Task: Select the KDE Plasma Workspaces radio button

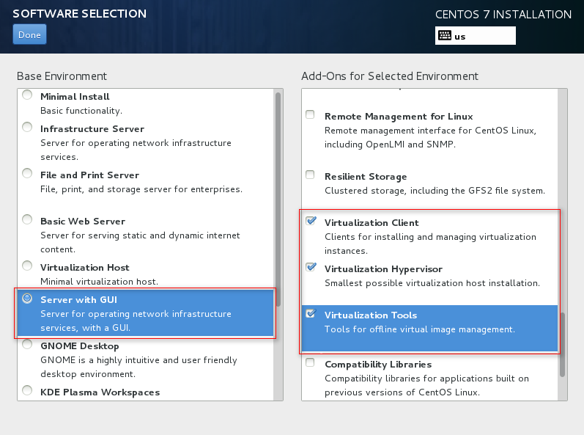Action: tap(27, 390)
